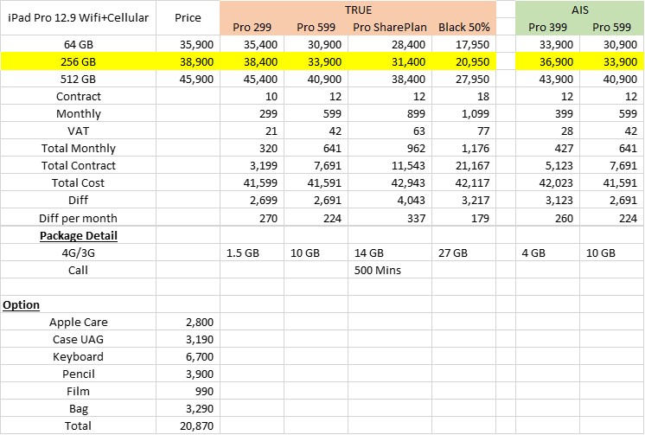The image size is (645, 435).
Task: Select data allowance '27 GB'
Action: pos(464,253)
